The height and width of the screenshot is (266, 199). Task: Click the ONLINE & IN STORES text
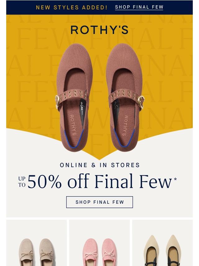(x=100, y=165)
